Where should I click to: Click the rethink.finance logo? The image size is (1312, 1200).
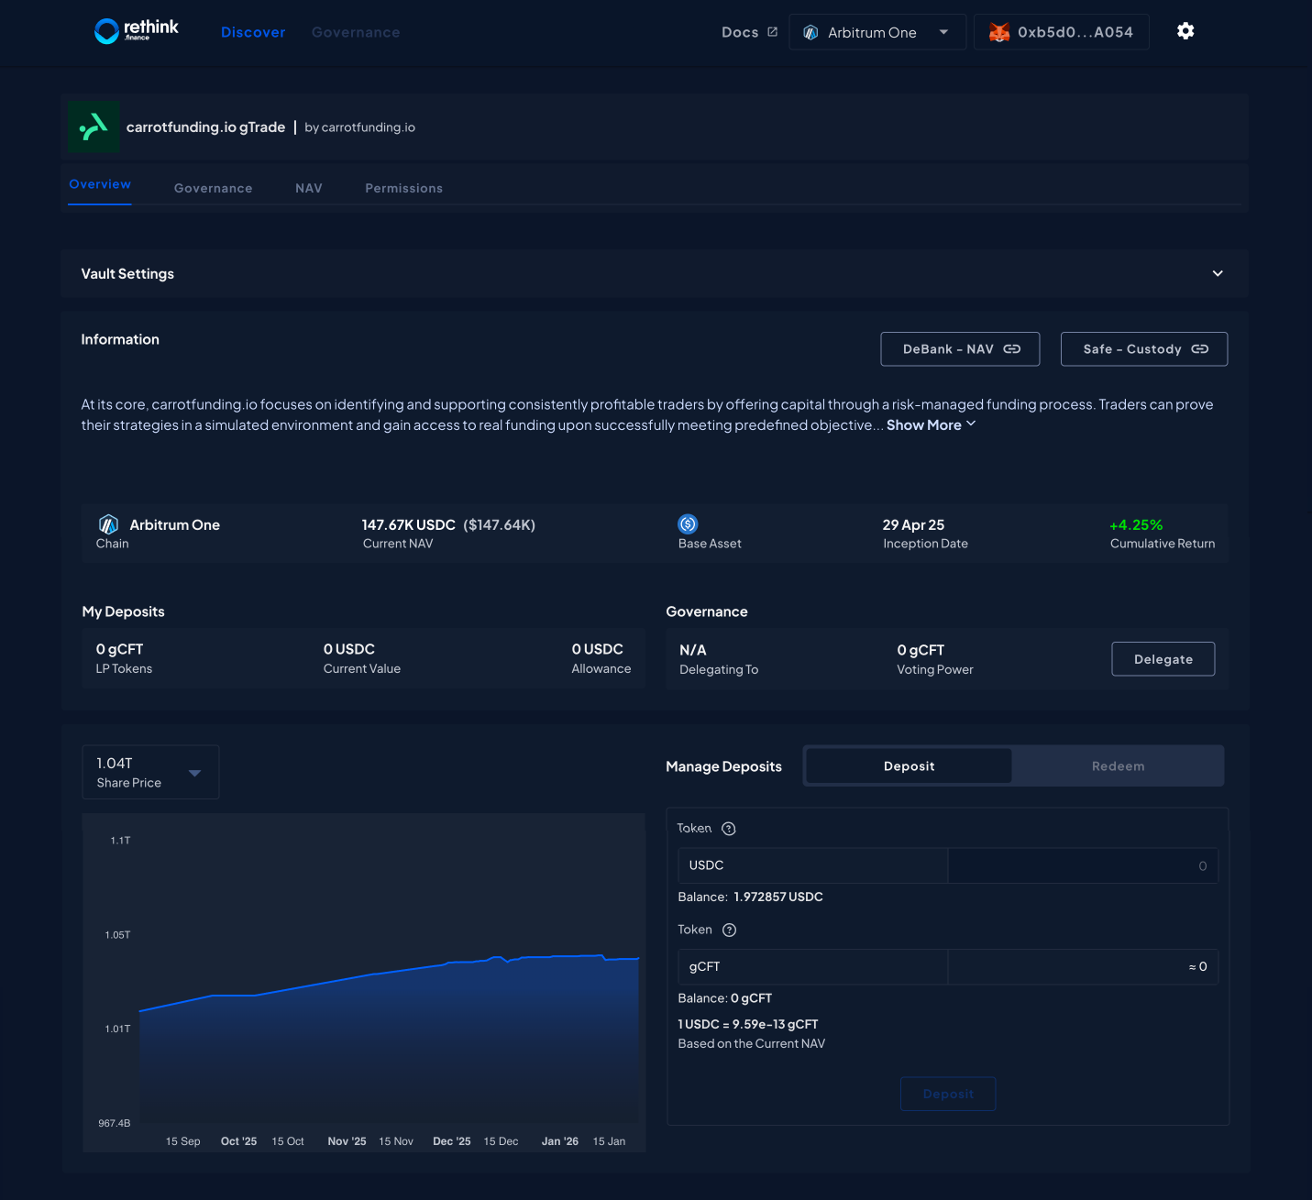pos(137,31)
